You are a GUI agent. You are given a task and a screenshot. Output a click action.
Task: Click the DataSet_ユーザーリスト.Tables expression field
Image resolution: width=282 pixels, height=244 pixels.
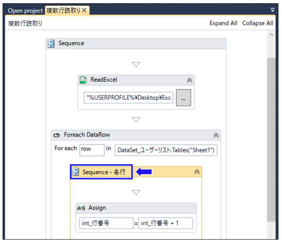[x=166, y=150]
